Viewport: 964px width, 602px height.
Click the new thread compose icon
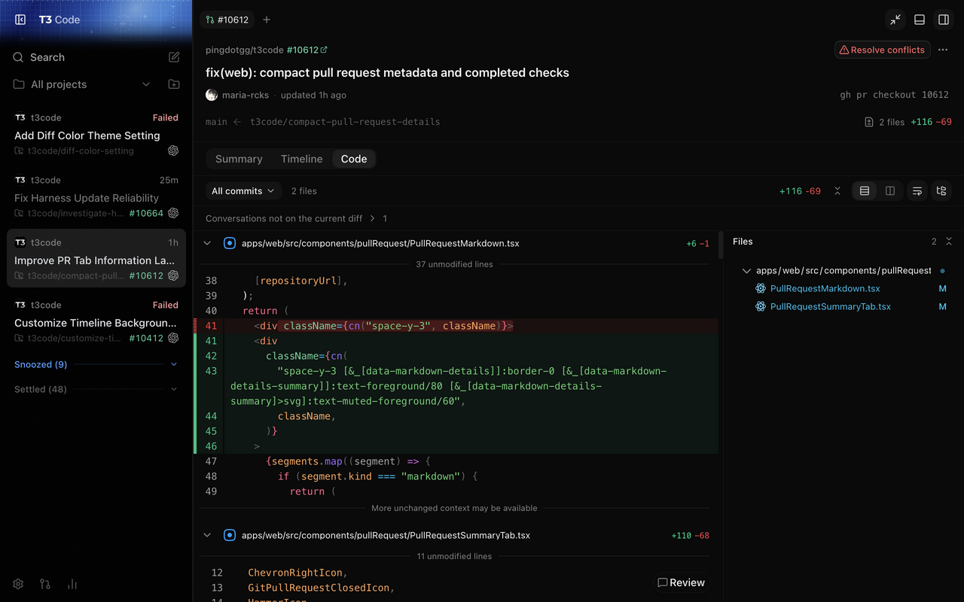coord(174,57)
